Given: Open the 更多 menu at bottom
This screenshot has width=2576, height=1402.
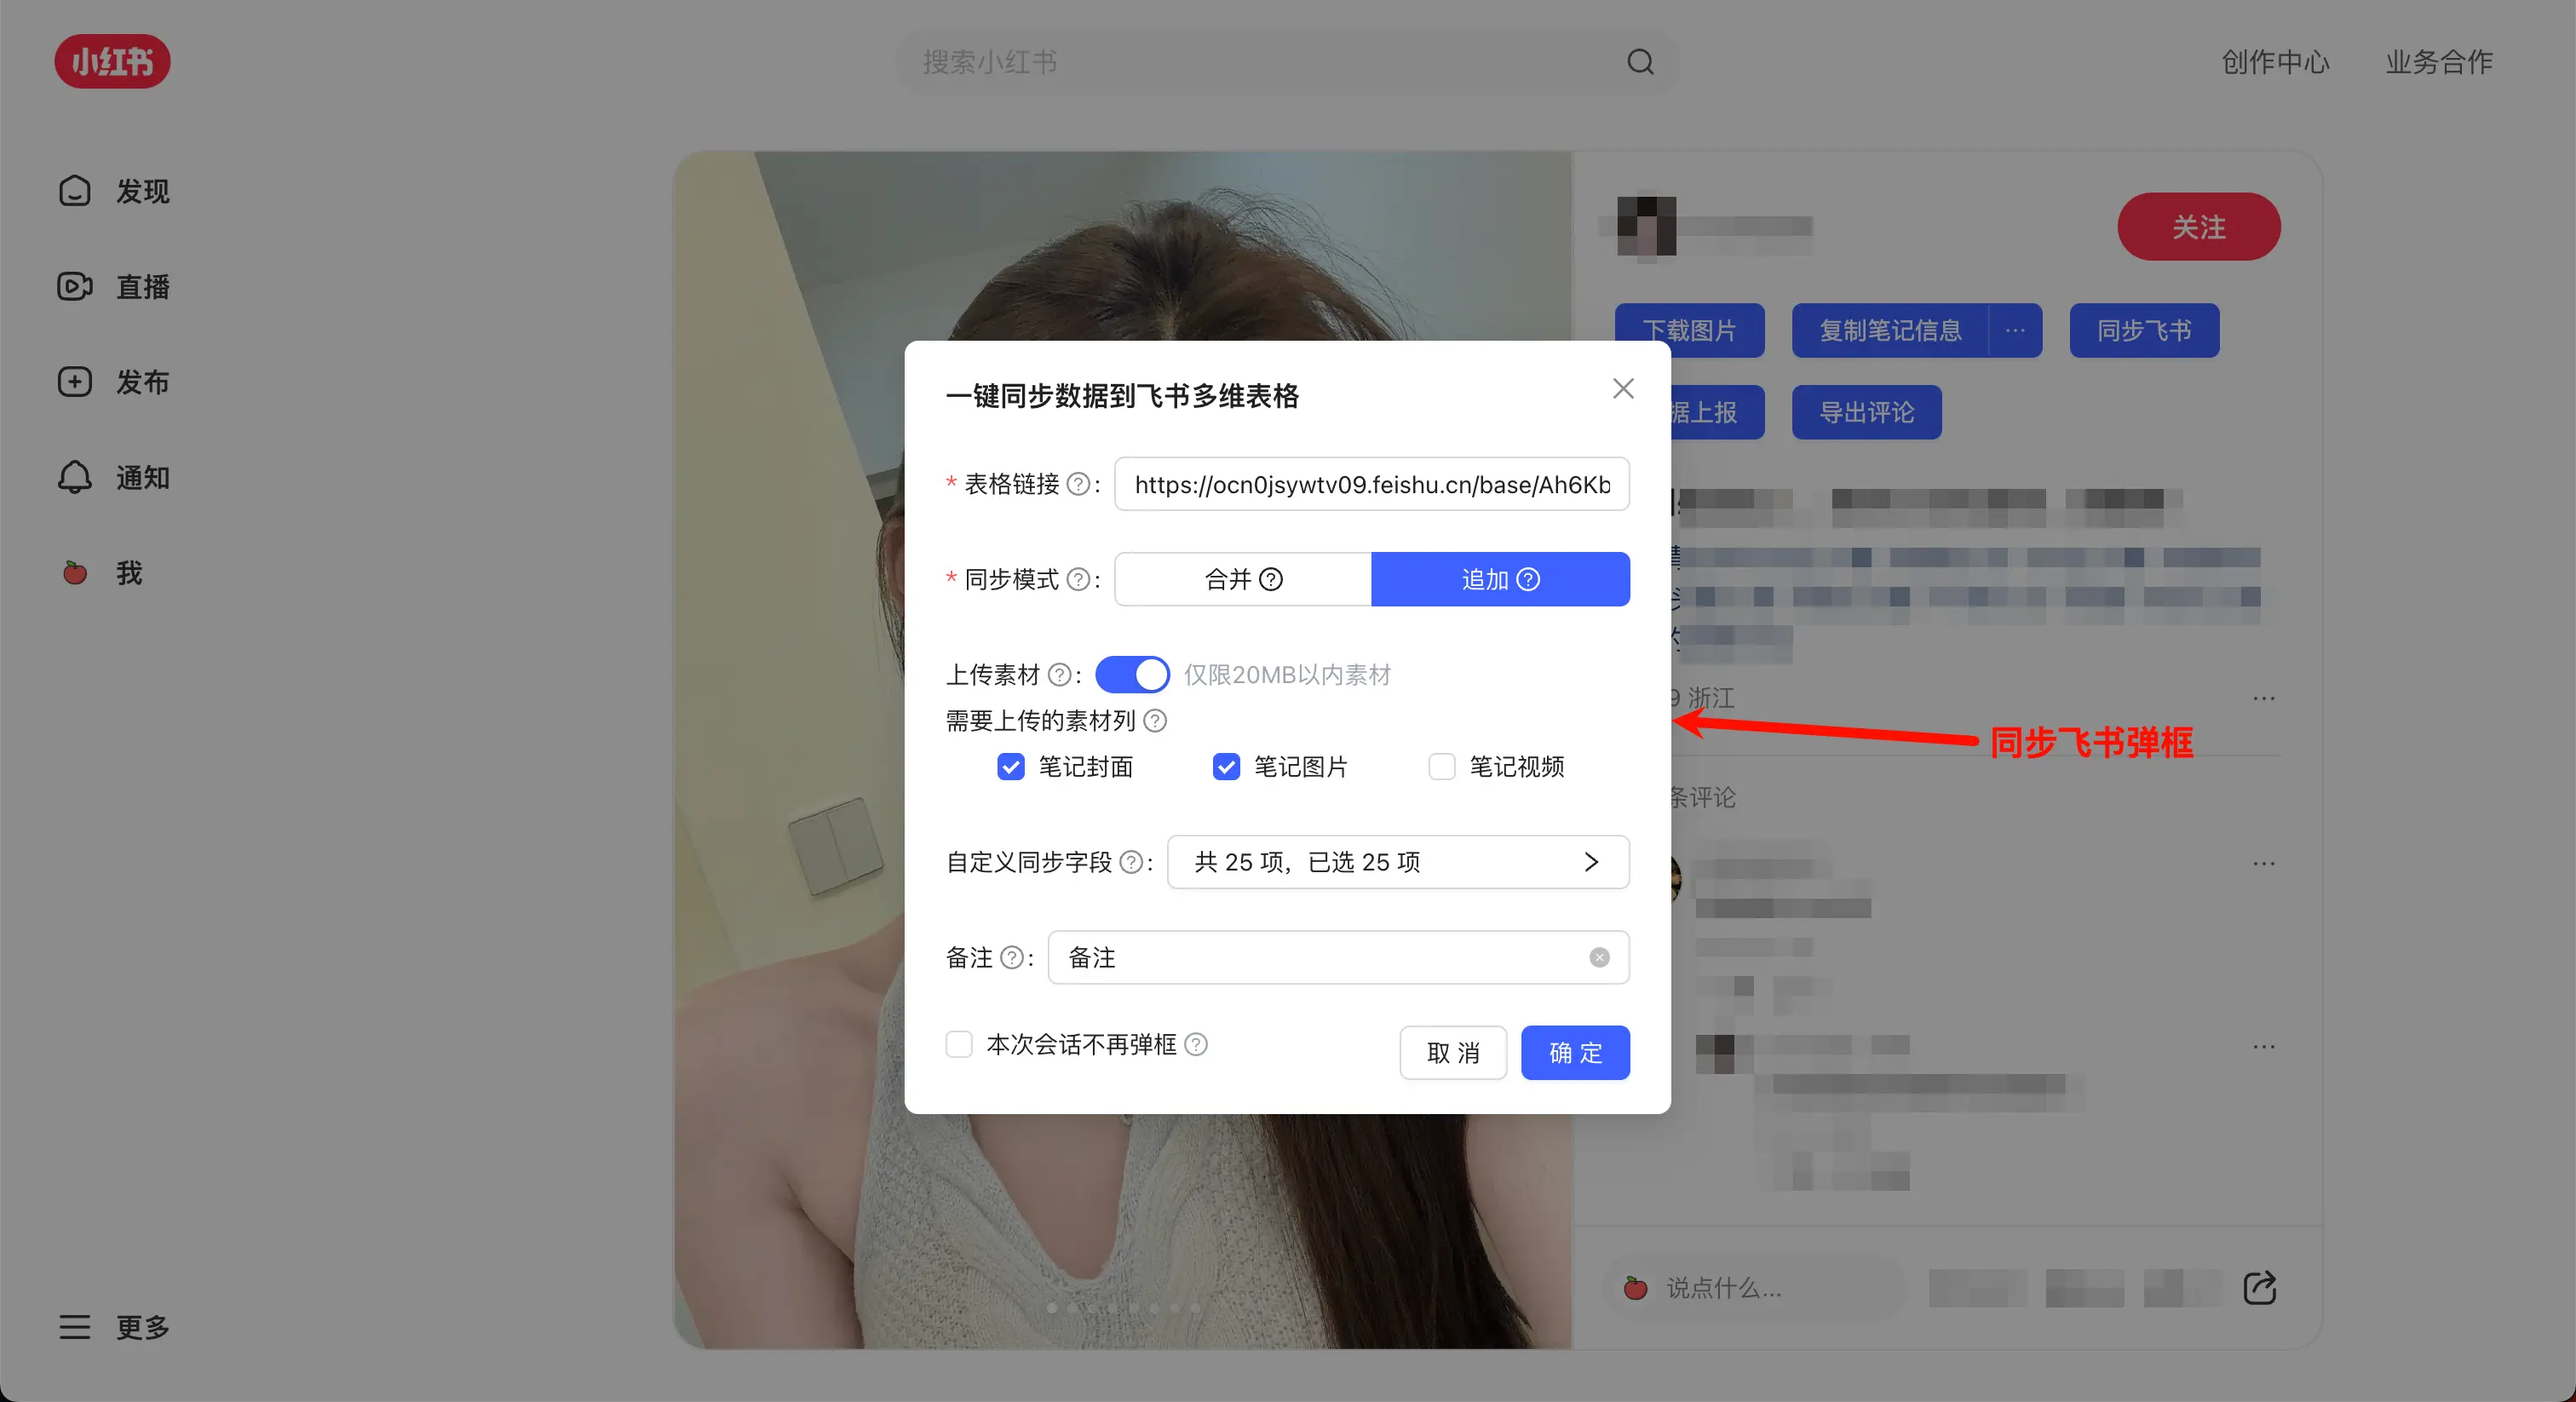Looking at the screenshot, I should 114,1327.
